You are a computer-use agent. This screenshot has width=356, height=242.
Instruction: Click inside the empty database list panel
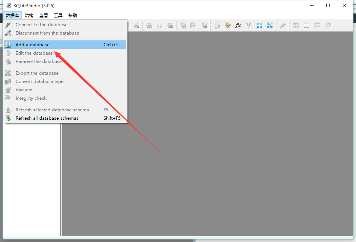[x=32, y=180]
